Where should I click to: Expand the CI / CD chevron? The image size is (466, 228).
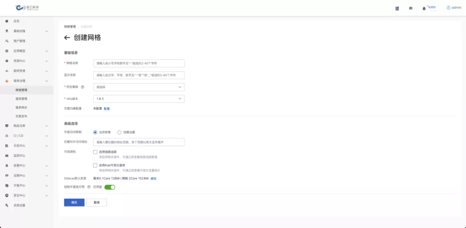click(x=47, y=136)
